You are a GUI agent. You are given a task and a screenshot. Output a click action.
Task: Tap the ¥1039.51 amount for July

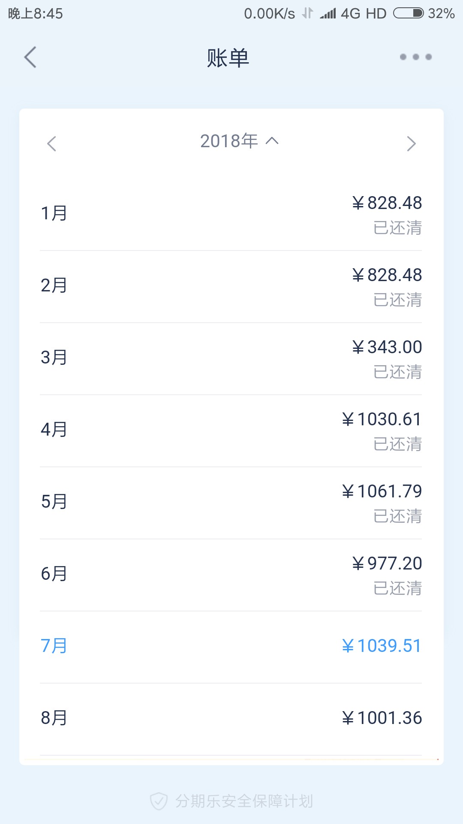(382, 646)
